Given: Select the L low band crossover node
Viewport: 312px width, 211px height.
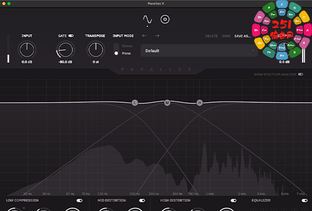Looking at the screenshot, I should [135, 103].
